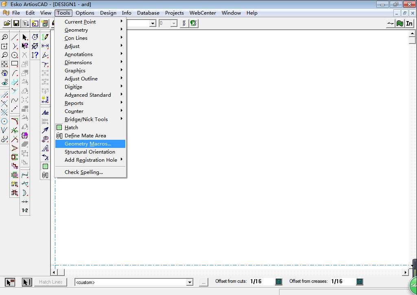Select Structural Orientation menu entry
Viewport: 417px width, 295px height.
(90, 152)
